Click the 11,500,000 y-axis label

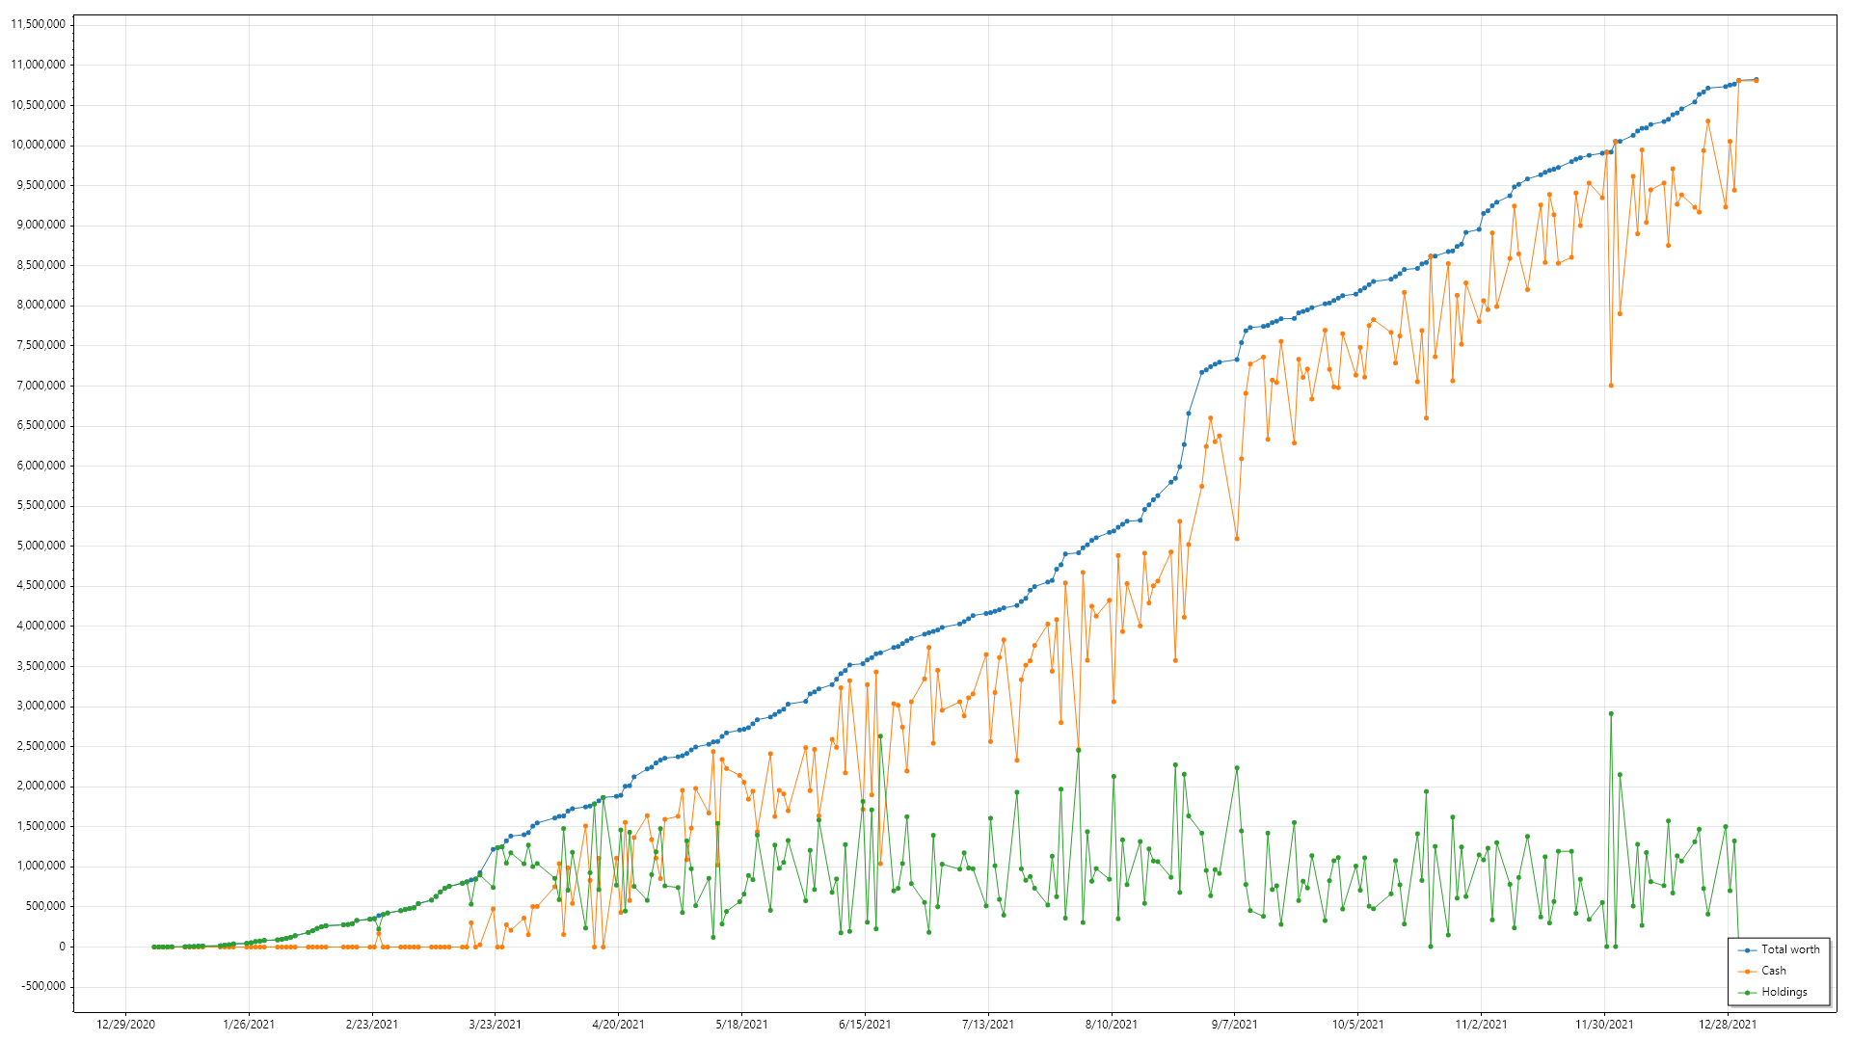point(39,24)
